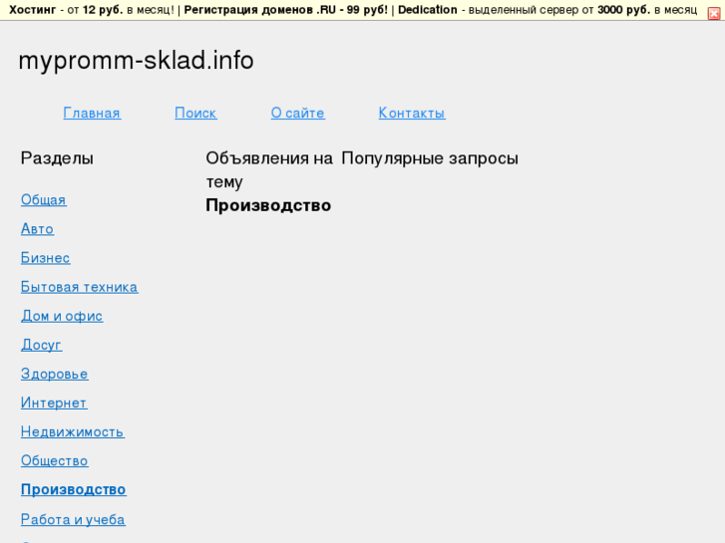Select the Досуг category

[x=41, y=345]
